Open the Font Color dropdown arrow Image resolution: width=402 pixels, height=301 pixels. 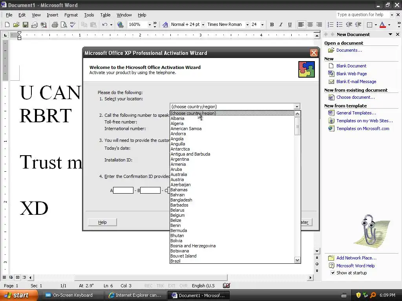389,25
